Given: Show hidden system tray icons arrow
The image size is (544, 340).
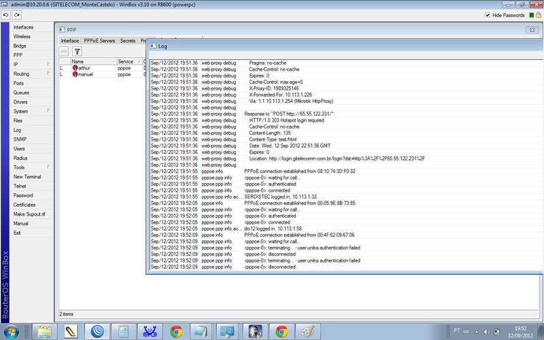Looking at the screenshot, I should tap(476, 332).
